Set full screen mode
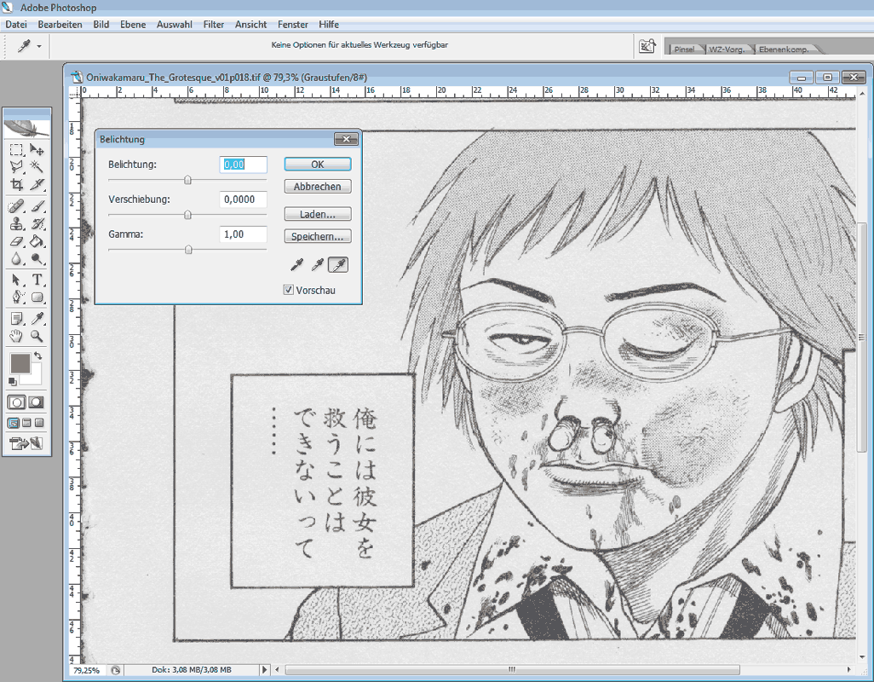 (39, 423)
